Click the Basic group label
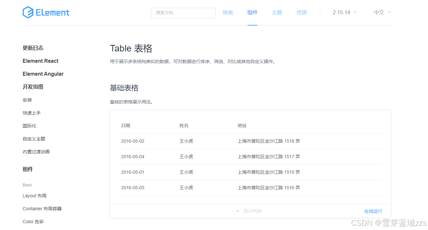Viewport: 428px width, 230px height. [27, 185]
